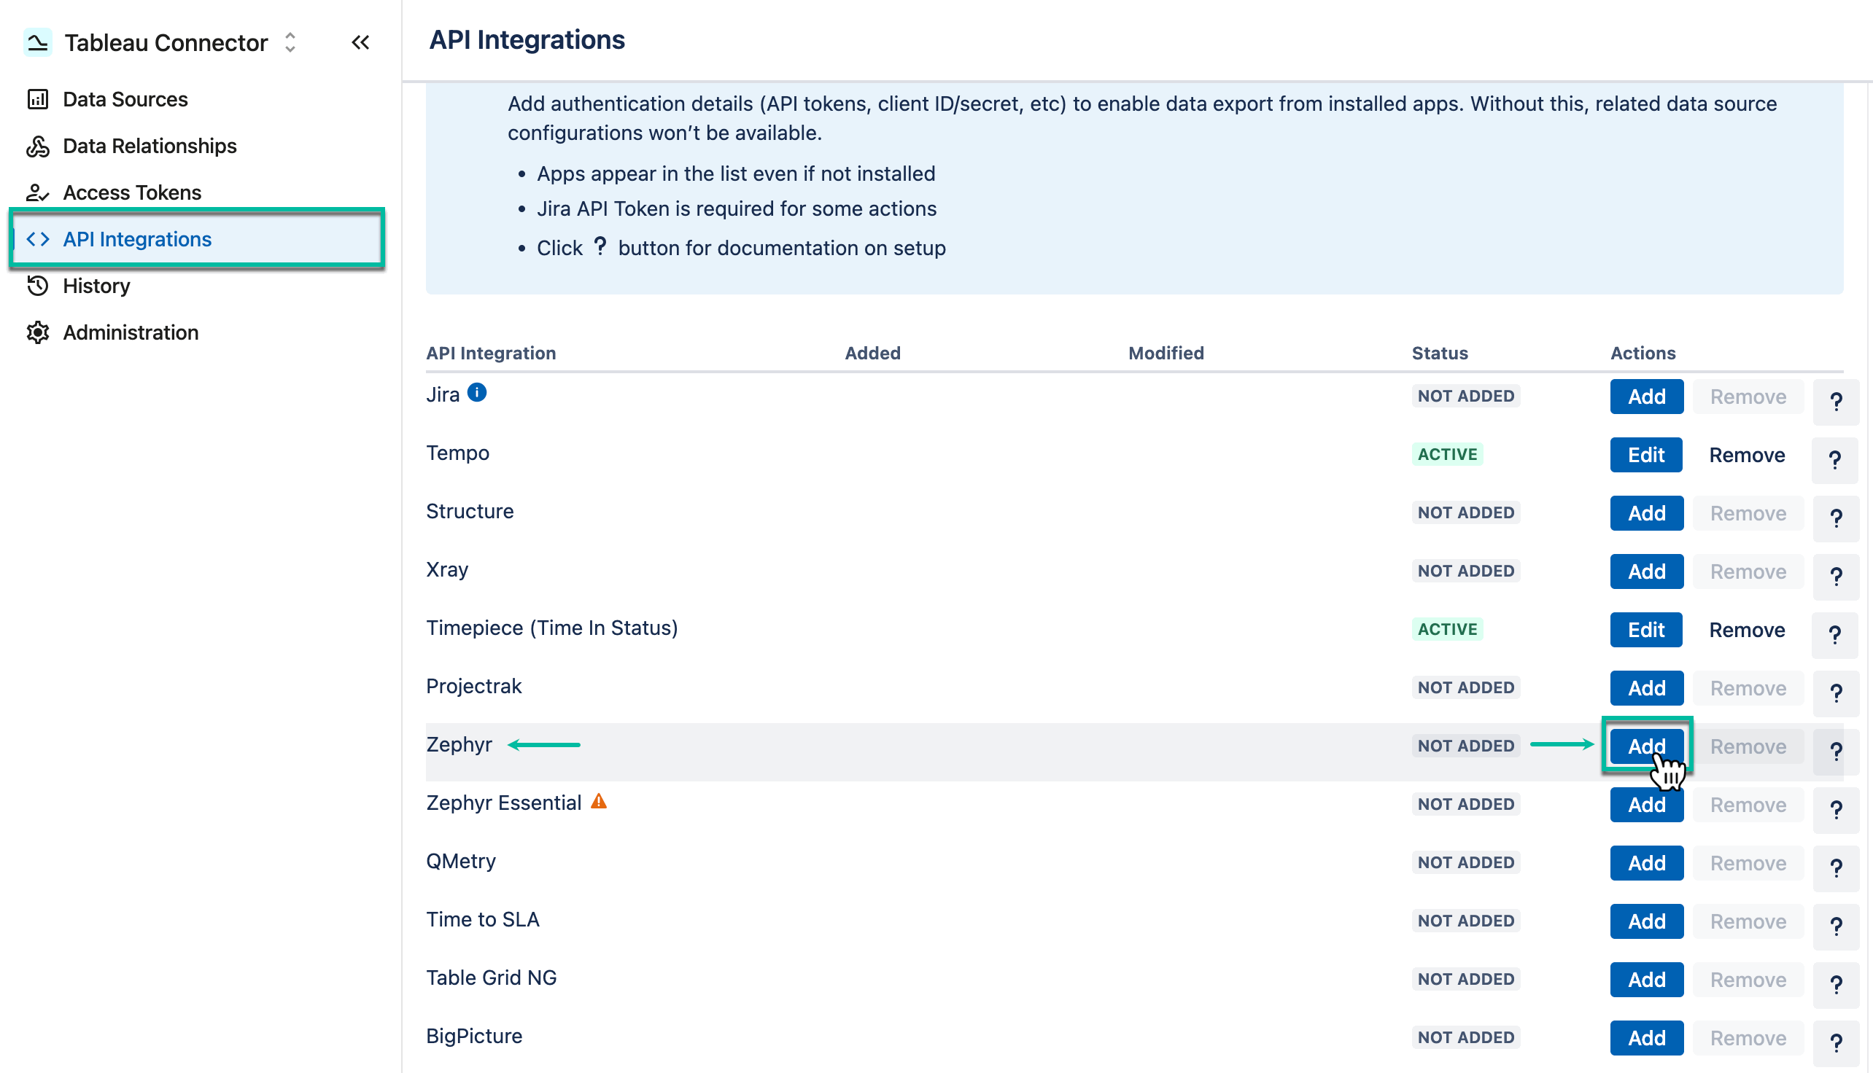Open help documentation for the Tempo integration
Viewport: 1873px width, 1073px height.
[1835, 459]
